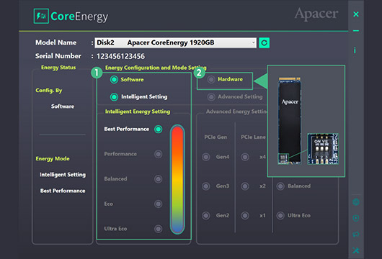
Task: Select PCIe Gen4 option
Action: tap(206, 157)
